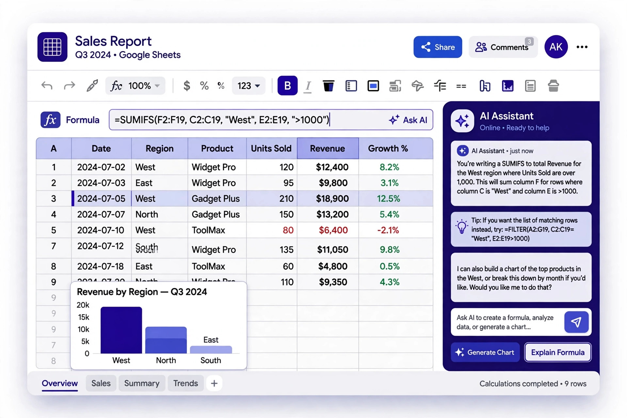Viewport: 627px width, 418px height.
Task: Click the lightbulb tip icon
Action: tap(462, 226)
